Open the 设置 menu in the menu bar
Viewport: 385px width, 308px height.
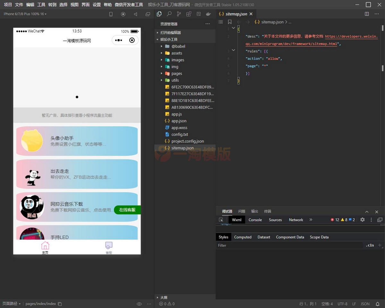click(x=97, y=5)
